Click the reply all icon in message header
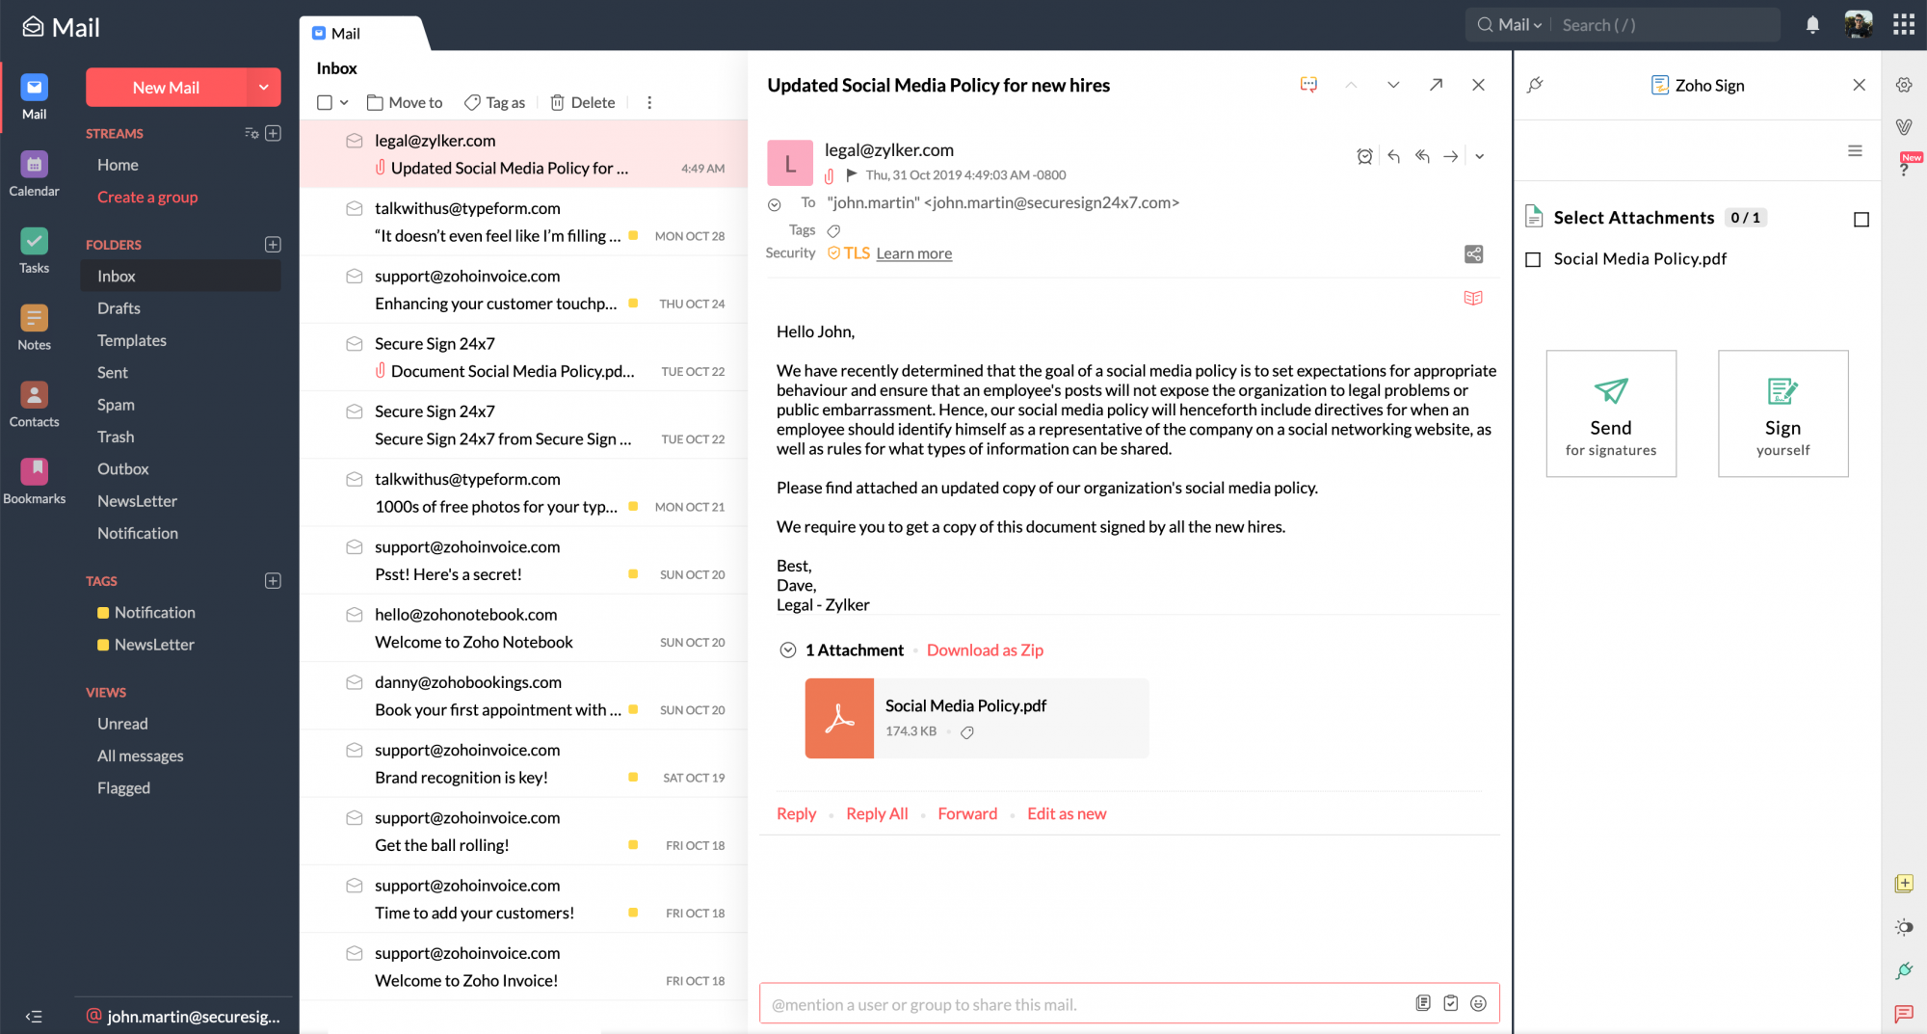 tap(1422, 156)
